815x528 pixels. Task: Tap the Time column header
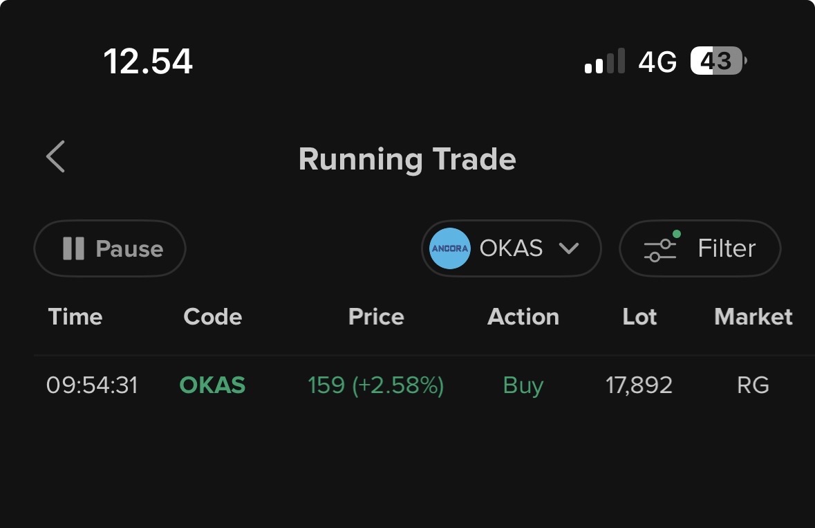coord(75,317)
